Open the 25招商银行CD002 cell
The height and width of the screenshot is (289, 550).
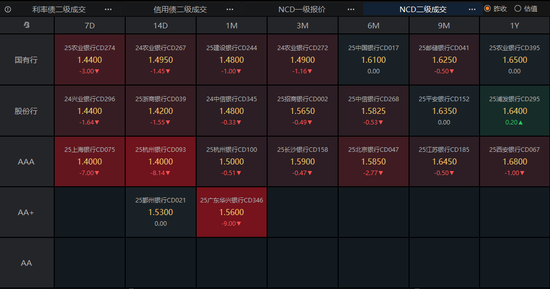pos(302,111)
